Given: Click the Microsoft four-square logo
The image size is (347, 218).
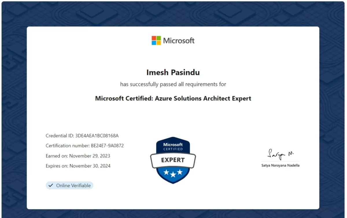Looking at the screenshot, I should (156, 40).
